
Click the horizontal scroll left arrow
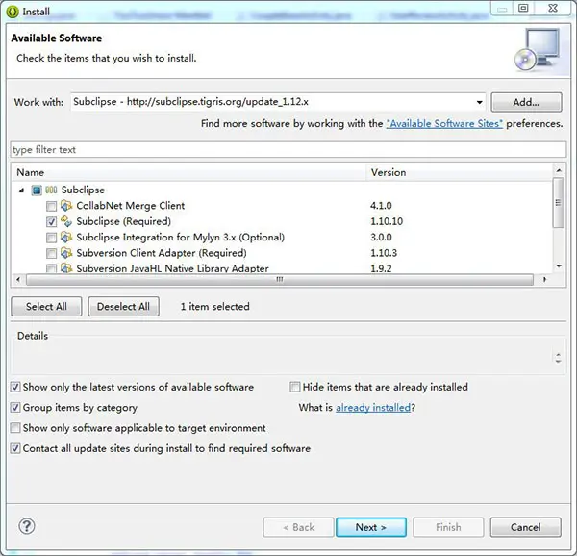(18, 279)
